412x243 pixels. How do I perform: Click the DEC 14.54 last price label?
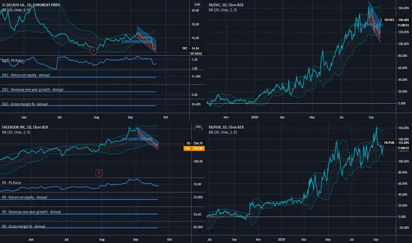click(x=191, y=48)
